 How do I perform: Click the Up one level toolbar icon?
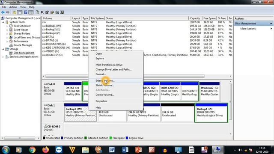click(14, 12)
